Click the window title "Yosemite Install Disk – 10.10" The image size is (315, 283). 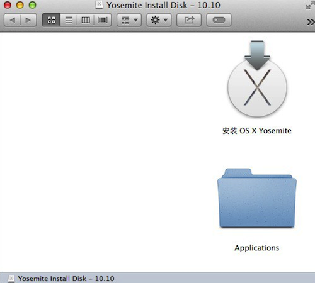[x=163, y=5]
